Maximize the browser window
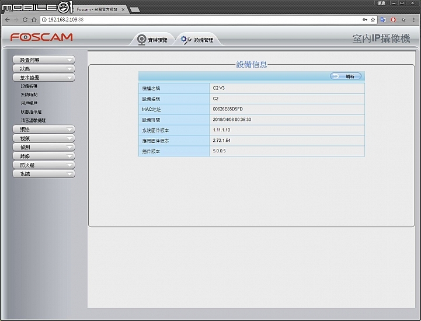This screenshot has height=321, width=421. tap(402, 4)
